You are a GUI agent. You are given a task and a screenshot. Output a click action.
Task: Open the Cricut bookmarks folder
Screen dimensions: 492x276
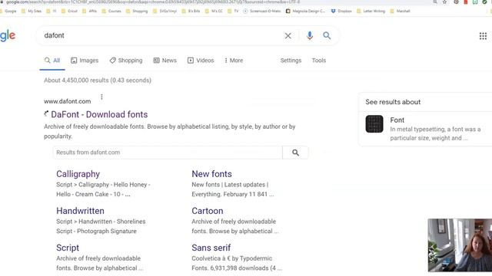point(69,11)
